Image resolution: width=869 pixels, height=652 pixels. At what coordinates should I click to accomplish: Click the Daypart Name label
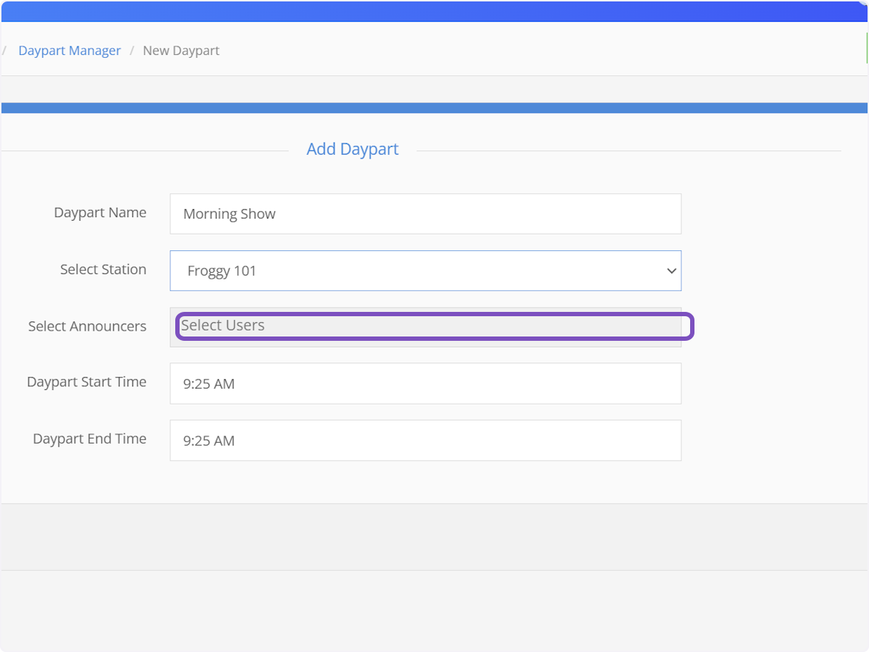click(x=100, y=213)
